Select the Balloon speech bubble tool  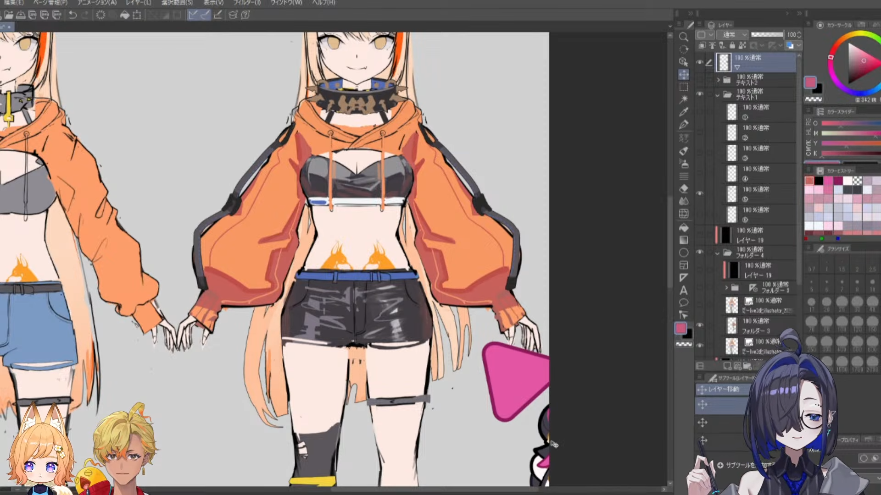tap(684, 302)
